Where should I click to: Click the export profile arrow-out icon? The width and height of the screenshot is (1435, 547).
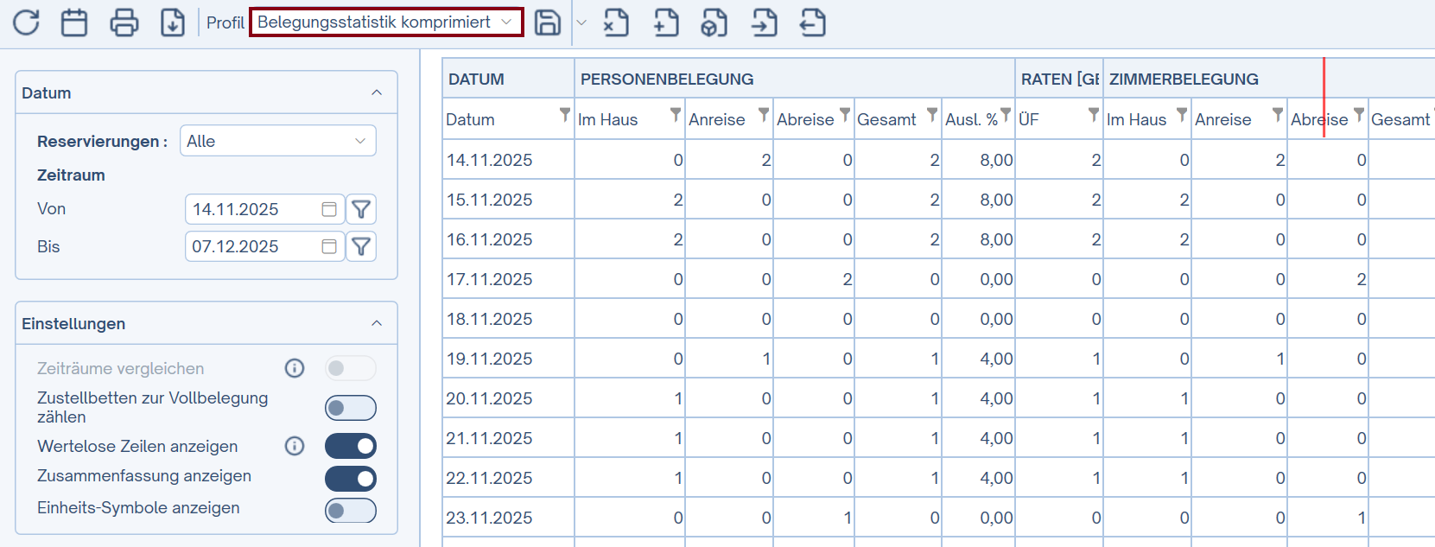(x=813, y=22)
